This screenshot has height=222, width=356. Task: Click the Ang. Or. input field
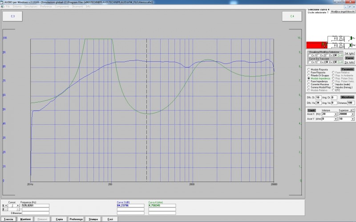click(x=334, y=97)
